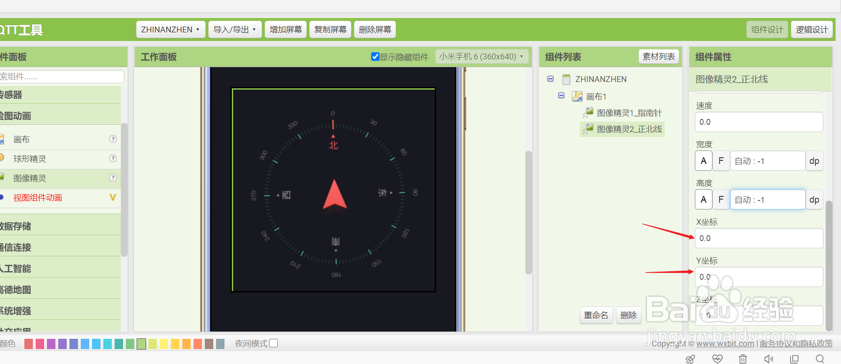
Task: Open width unit dp selector
Action: 814,161
